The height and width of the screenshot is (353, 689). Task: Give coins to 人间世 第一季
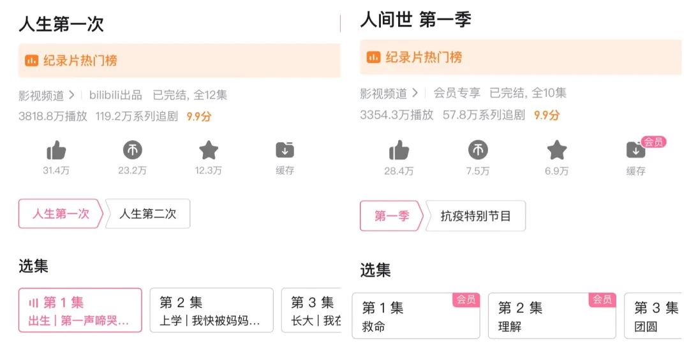pyautogui.click(x=478, y=151)
